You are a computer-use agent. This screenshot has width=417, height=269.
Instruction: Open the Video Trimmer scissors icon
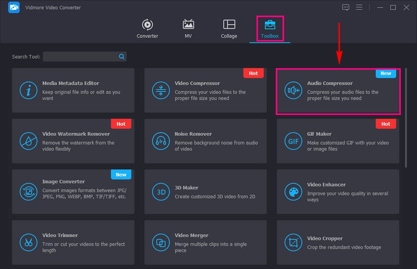pos(28,242)
